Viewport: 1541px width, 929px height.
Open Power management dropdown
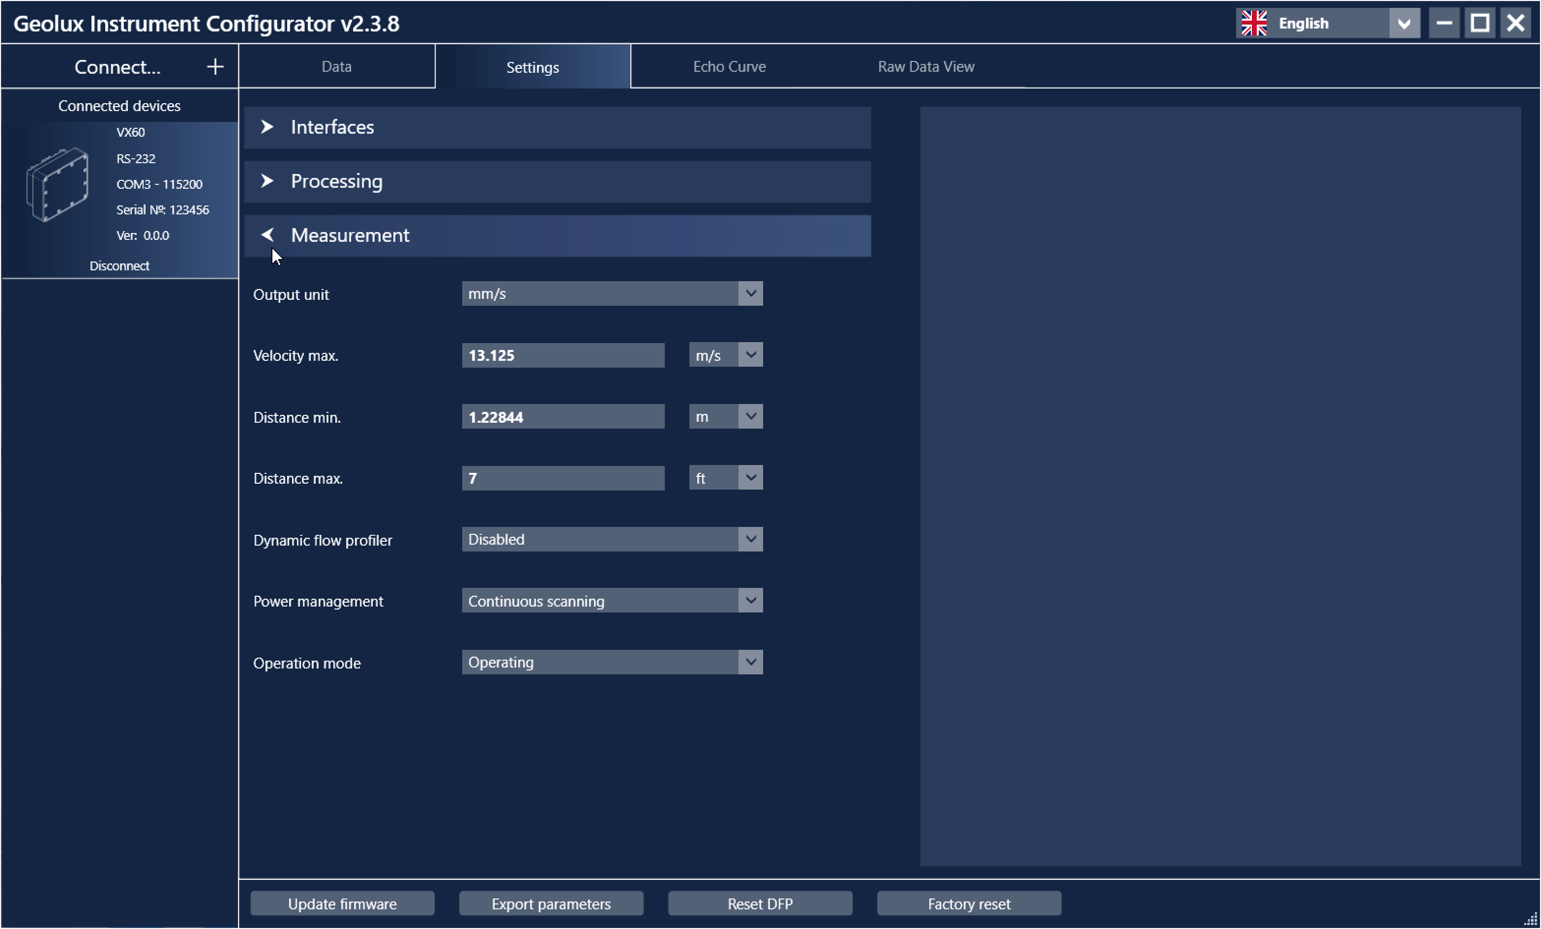(750, 601)
